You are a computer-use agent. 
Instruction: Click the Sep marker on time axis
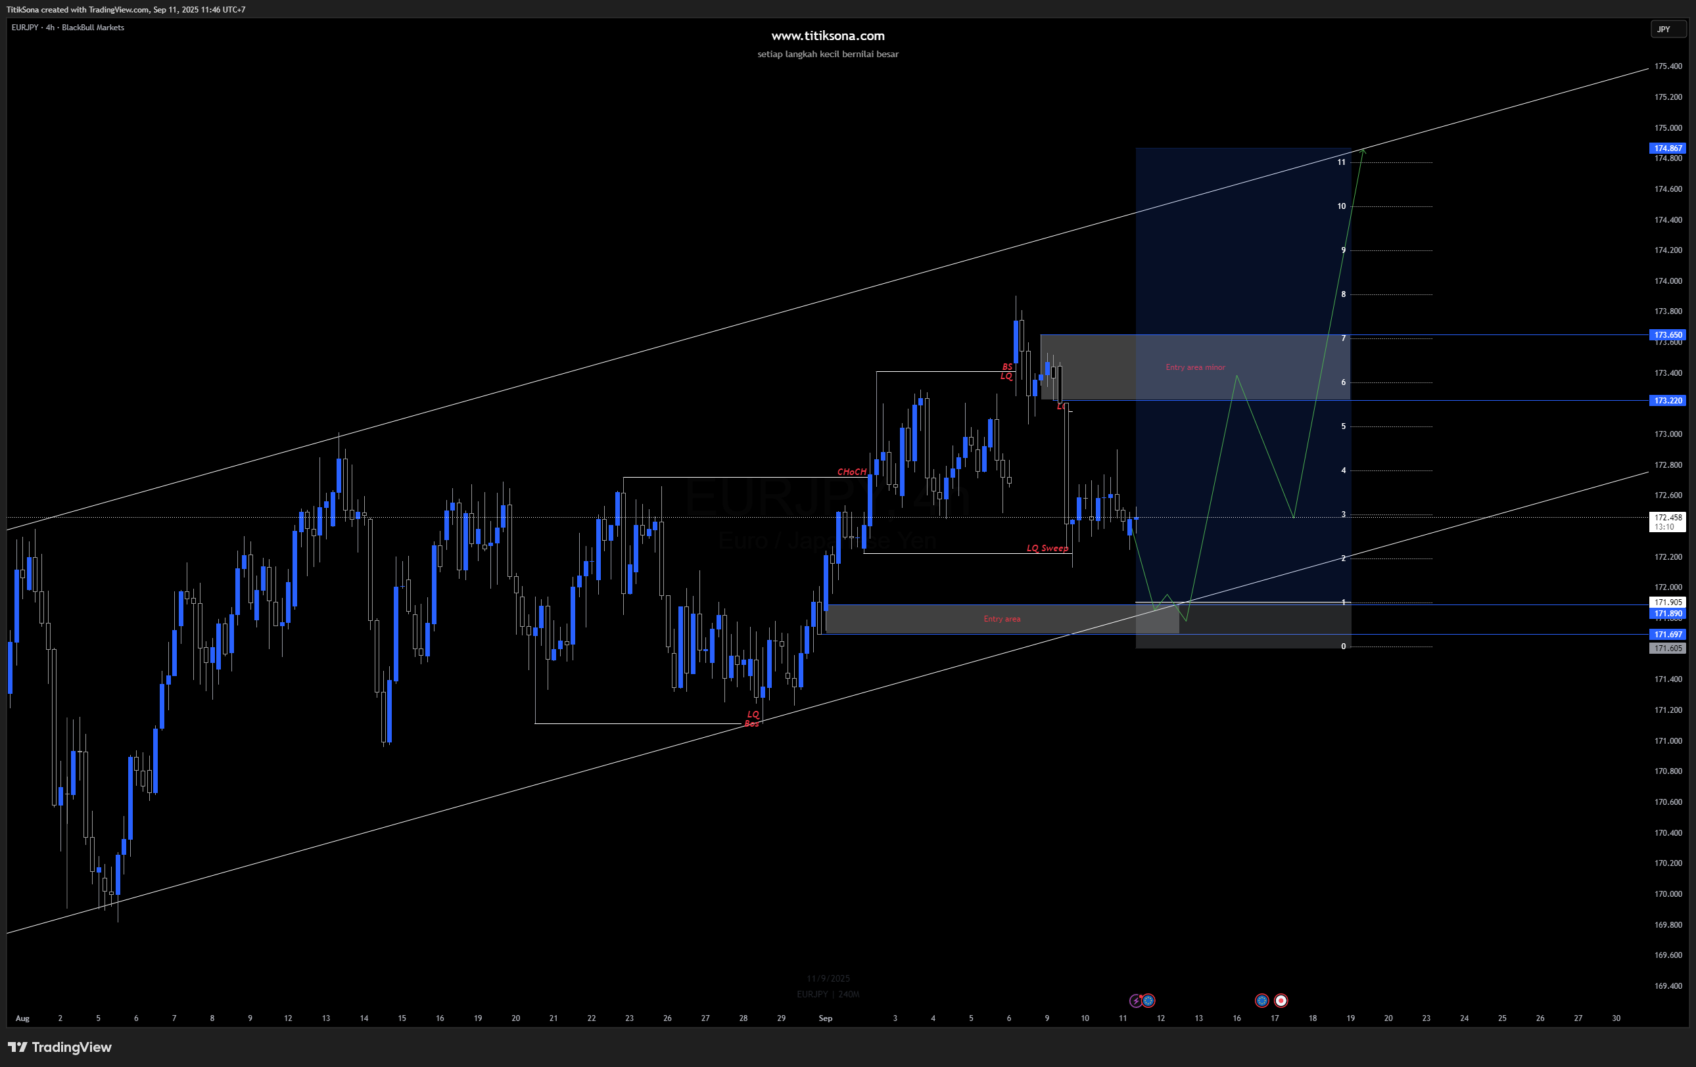point(826,1018)
